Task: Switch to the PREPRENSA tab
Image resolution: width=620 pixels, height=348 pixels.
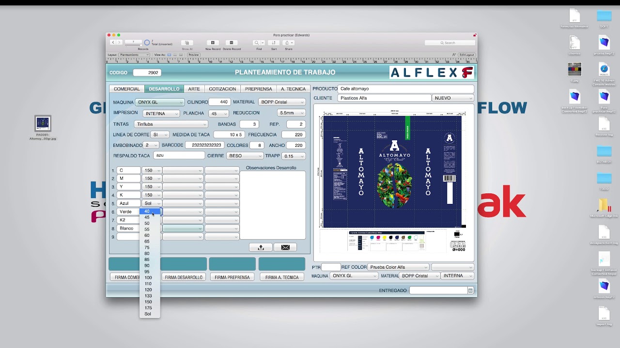Action: (258, 89)
